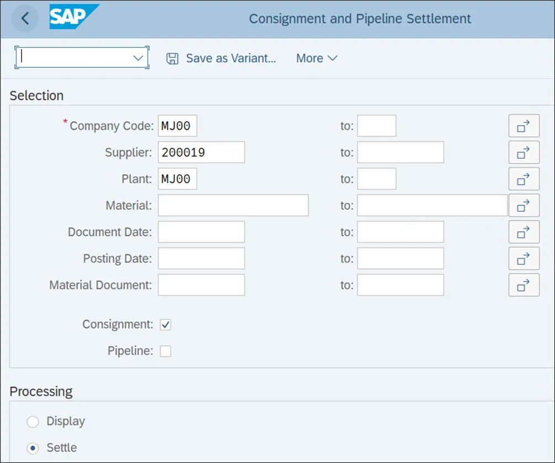Click the Company Code 'to' field
Viewport: 555px width, 463px height.
coord(376,126)
